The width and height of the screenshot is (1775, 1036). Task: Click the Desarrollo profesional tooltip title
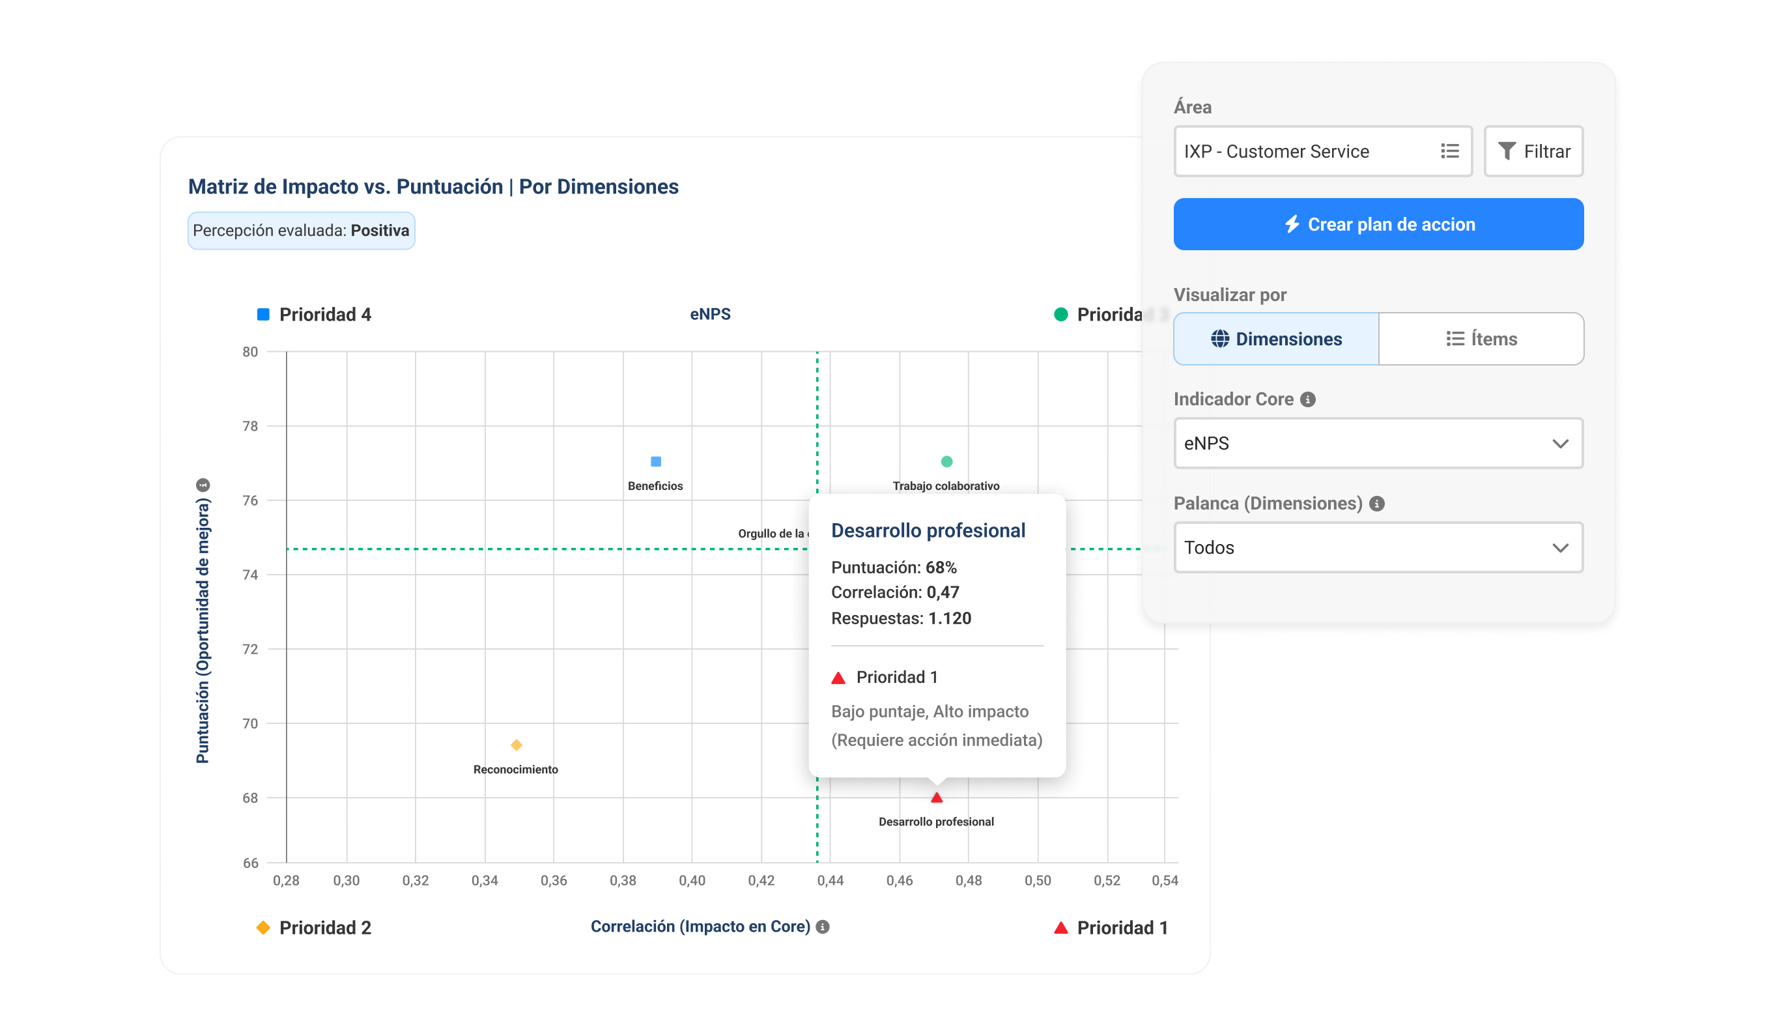tap(928, 530)
